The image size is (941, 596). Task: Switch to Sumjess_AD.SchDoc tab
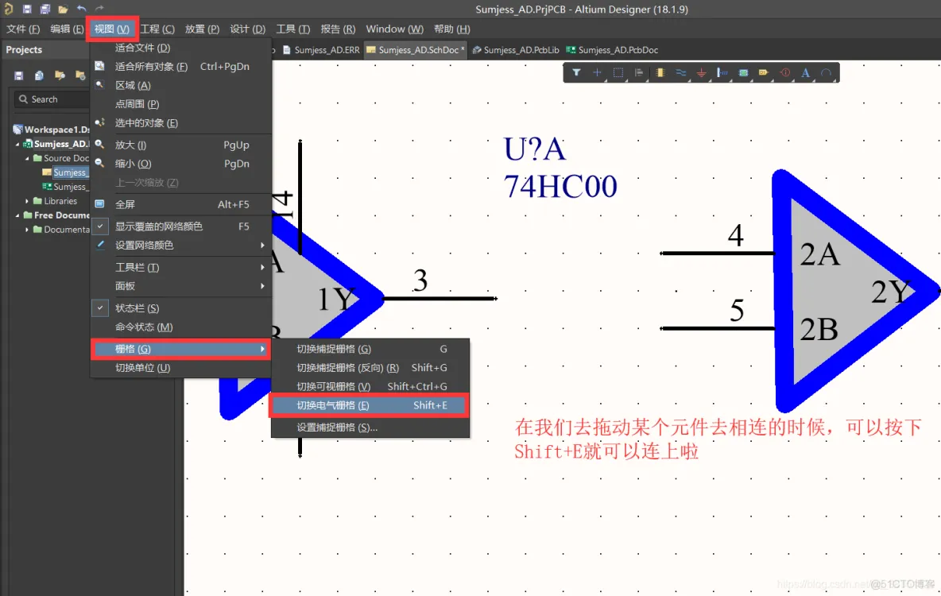pos(416,50)
